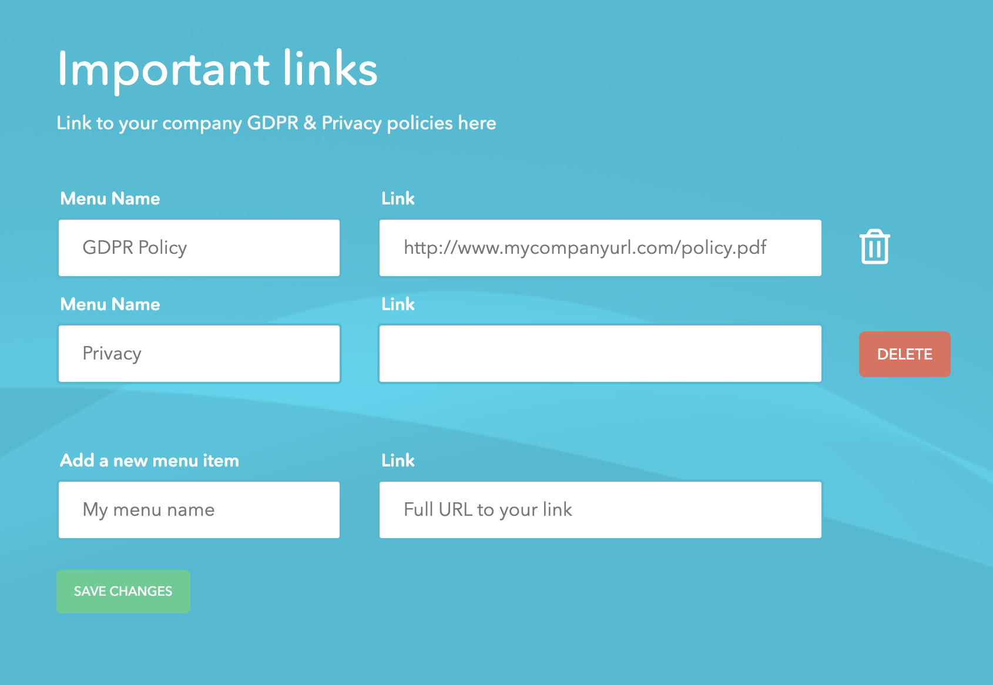The height and width of the screenshot is (685, 993).
Task: Click the Add a new menu item label
Action: [149, 461]
